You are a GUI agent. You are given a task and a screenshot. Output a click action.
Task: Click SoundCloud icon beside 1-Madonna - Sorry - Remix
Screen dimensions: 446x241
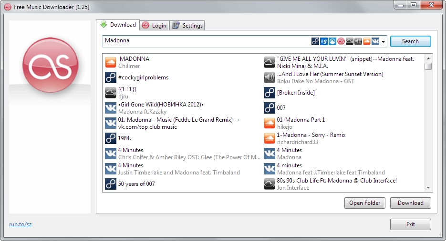point(270,138)
